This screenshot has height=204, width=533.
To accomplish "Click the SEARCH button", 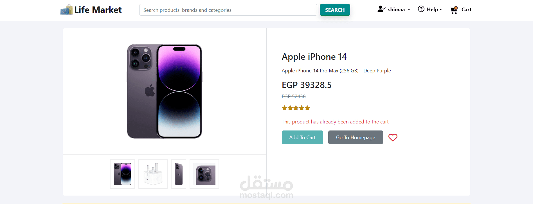I will [x=335, y=10].
